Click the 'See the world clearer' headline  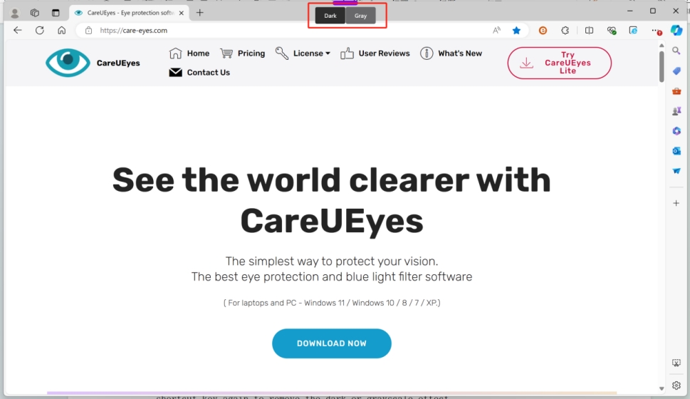pyautogui.click(x=332, y=200)
